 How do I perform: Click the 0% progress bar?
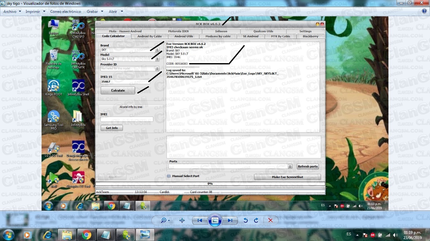(210, 184)
